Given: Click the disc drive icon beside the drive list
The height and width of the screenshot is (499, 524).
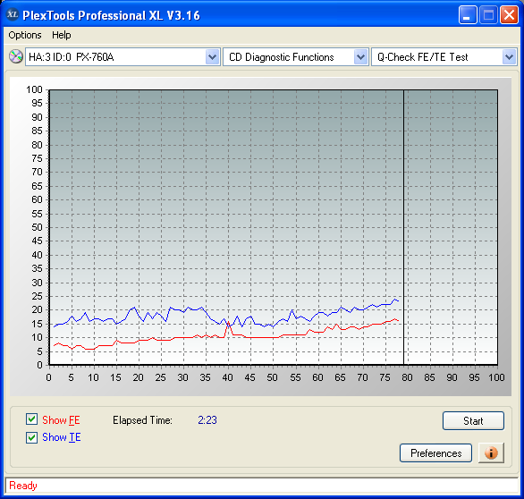Looking at the screenshot, I should tap(15, 56).
